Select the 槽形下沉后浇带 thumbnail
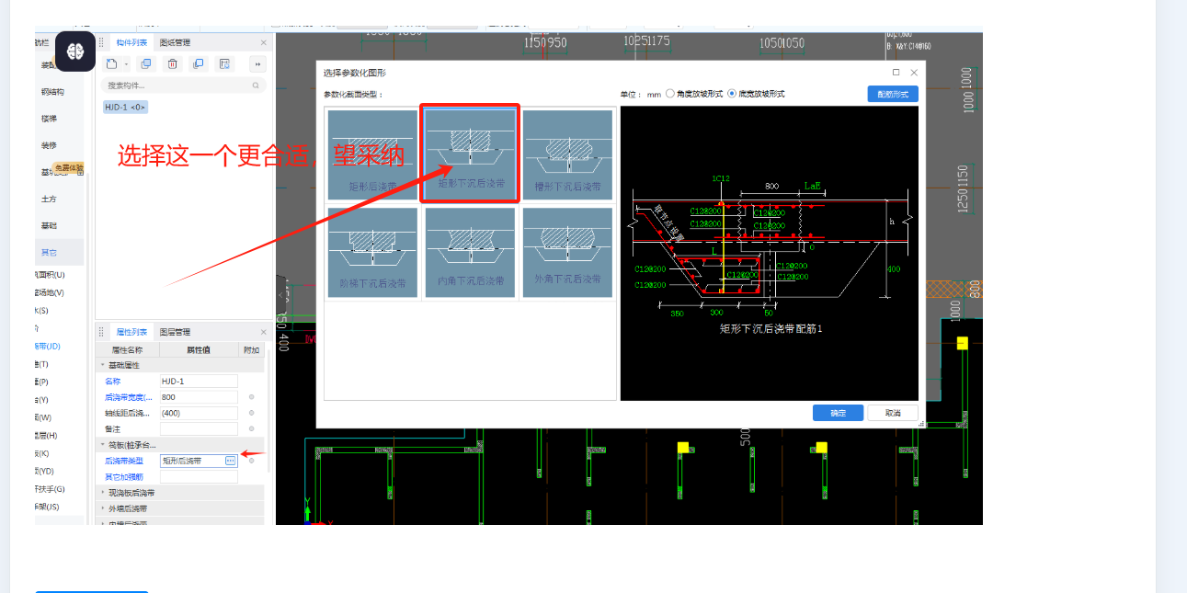The image size is (1187, 593). (567, 154)
